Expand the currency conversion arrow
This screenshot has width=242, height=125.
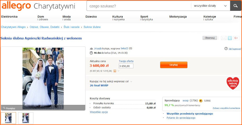click(118, 71)
